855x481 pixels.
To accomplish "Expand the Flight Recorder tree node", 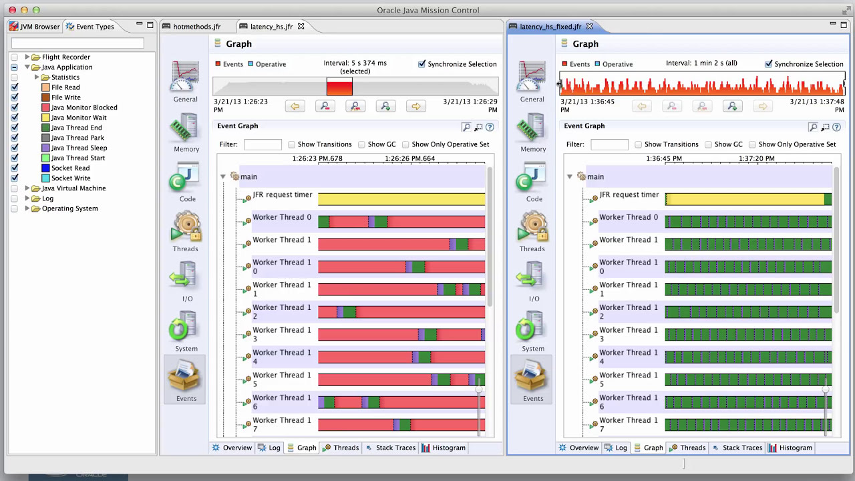I will [x=27, y=57].
